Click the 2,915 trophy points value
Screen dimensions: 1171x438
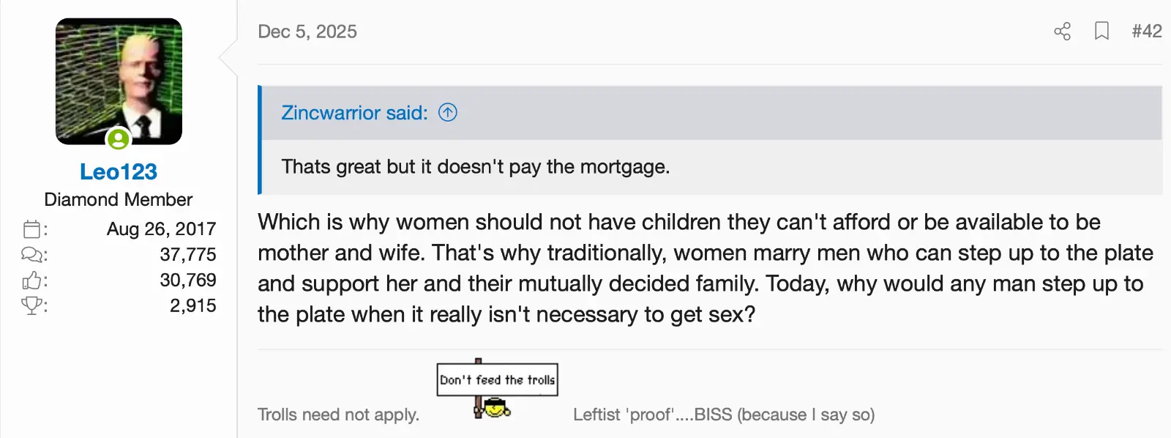click(193, 305)
